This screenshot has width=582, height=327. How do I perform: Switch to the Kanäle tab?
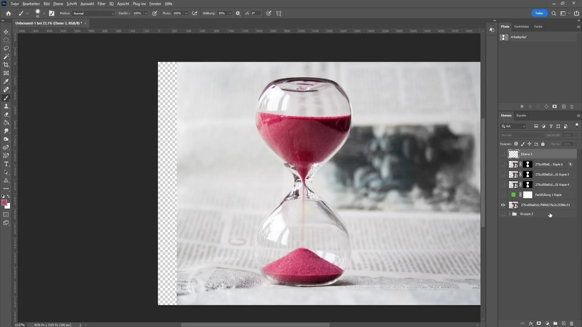click(521, 115)
